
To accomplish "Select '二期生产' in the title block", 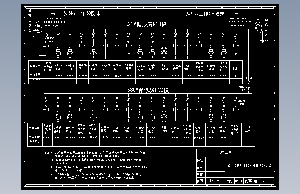I will (212, 181).
